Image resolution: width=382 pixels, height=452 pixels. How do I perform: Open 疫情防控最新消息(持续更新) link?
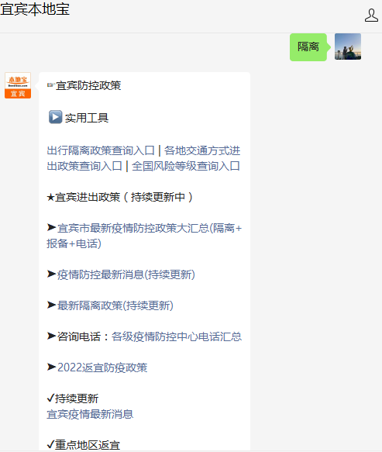coord(126,274)
